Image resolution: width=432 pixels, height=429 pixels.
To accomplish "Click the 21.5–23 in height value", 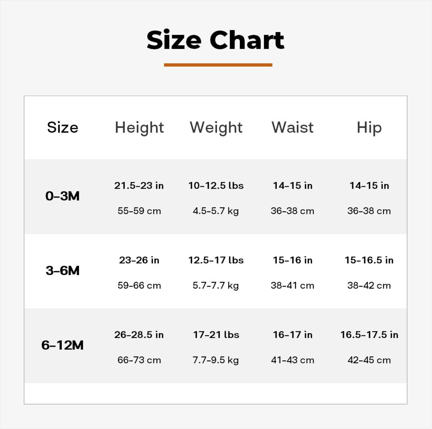I will point(139,185).
